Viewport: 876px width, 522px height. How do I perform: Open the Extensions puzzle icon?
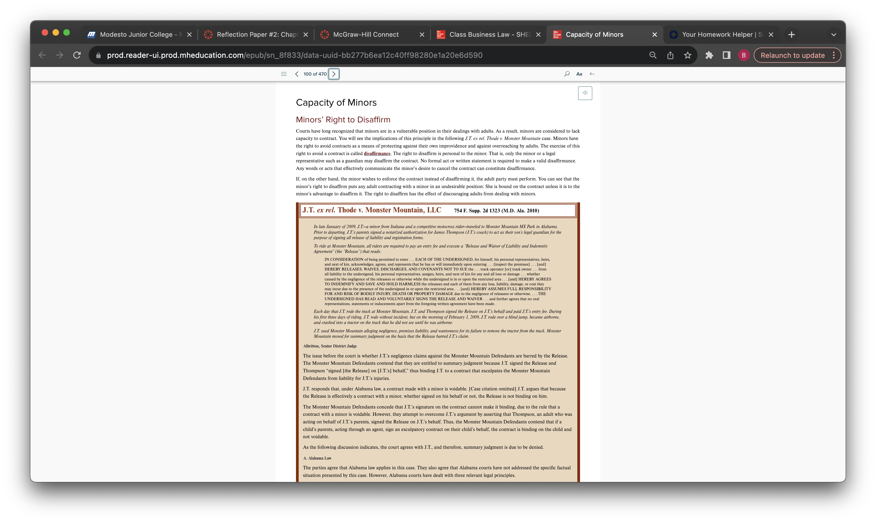pos(709,55)
